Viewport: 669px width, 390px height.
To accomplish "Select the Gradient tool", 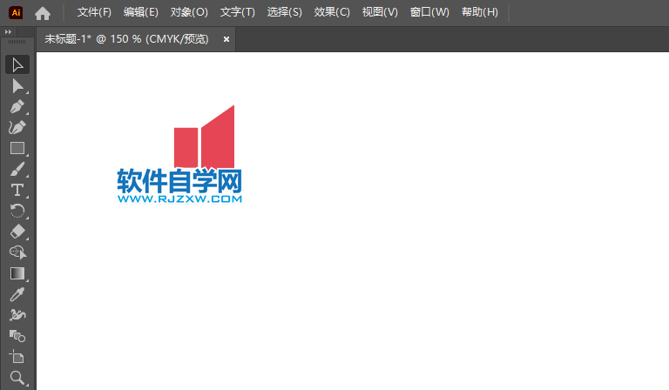I will 17,273.
